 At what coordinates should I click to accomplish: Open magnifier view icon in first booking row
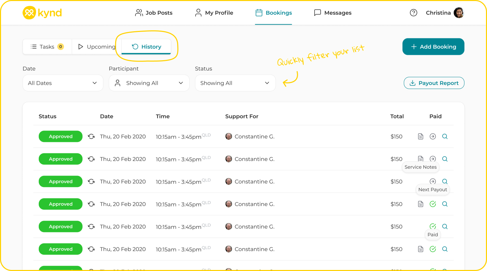(445, 137)
